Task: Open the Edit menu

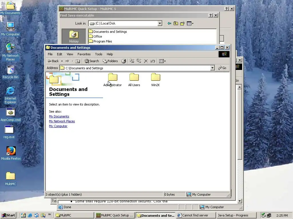Action: coord(60,54)
